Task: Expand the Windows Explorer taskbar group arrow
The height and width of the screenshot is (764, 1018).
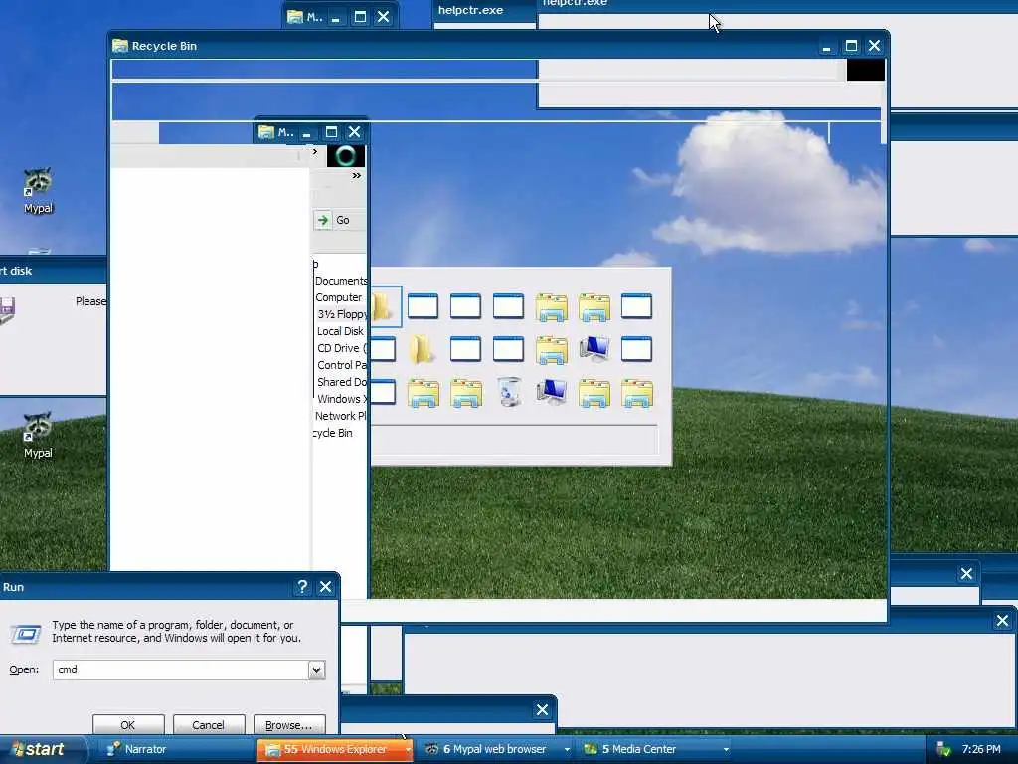Action: click(407, 749)
